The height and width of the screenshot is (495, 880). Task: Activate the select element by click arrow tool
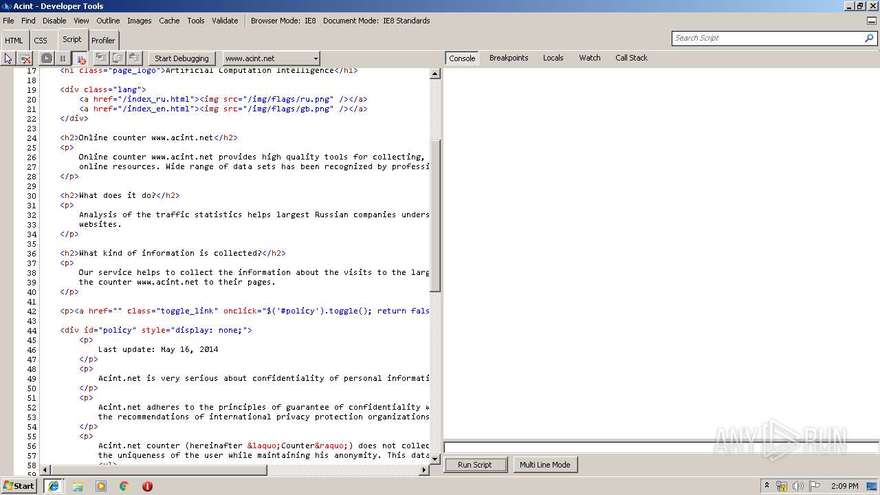pyautogui.click(x=8, y=58)
